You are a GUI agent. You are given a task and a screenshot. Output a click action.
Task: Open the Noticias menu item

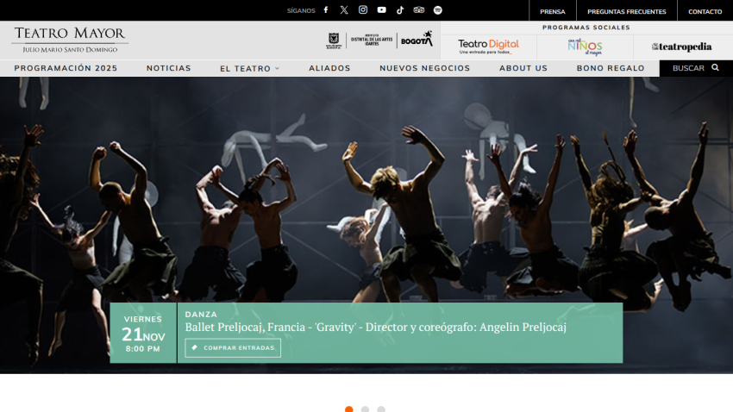(x=169, y=68)
